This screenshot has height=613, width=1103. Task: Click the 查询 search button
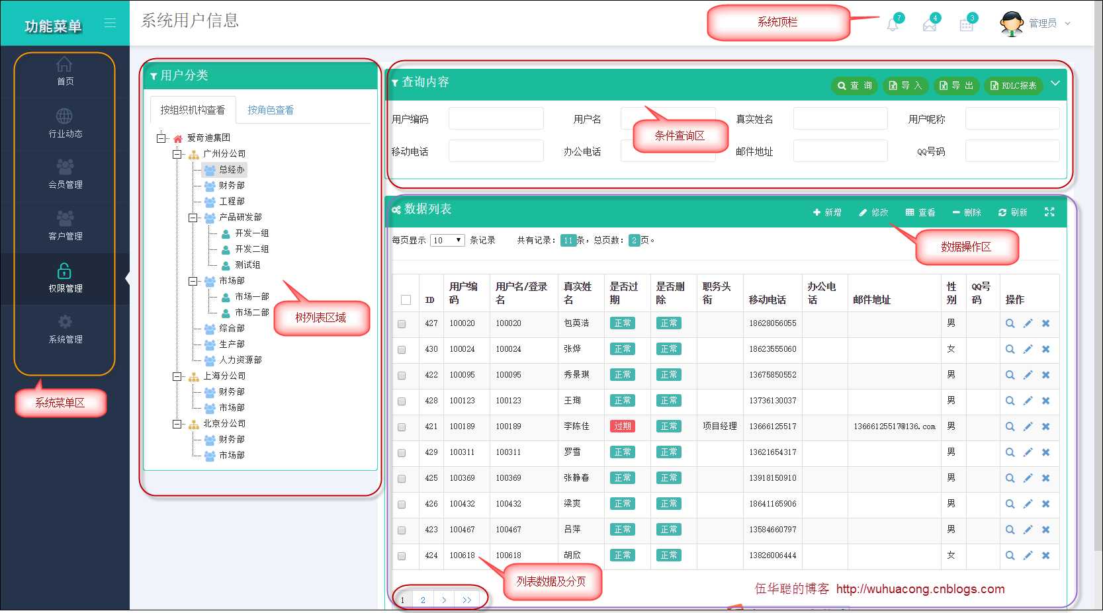click(854, 85)
